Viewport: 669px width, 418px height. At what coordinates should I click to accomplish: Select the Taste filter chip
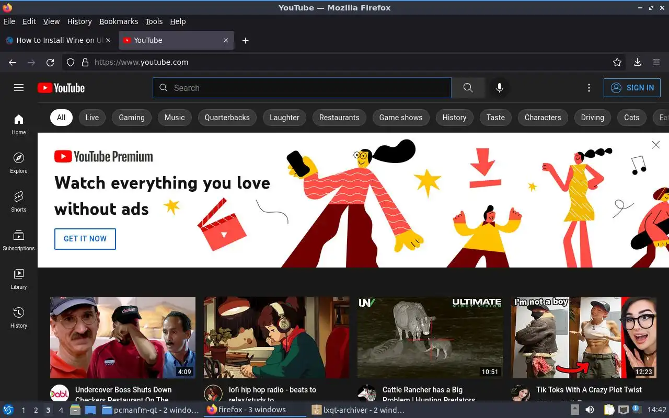pyautogui.click(x=495, y=118)
